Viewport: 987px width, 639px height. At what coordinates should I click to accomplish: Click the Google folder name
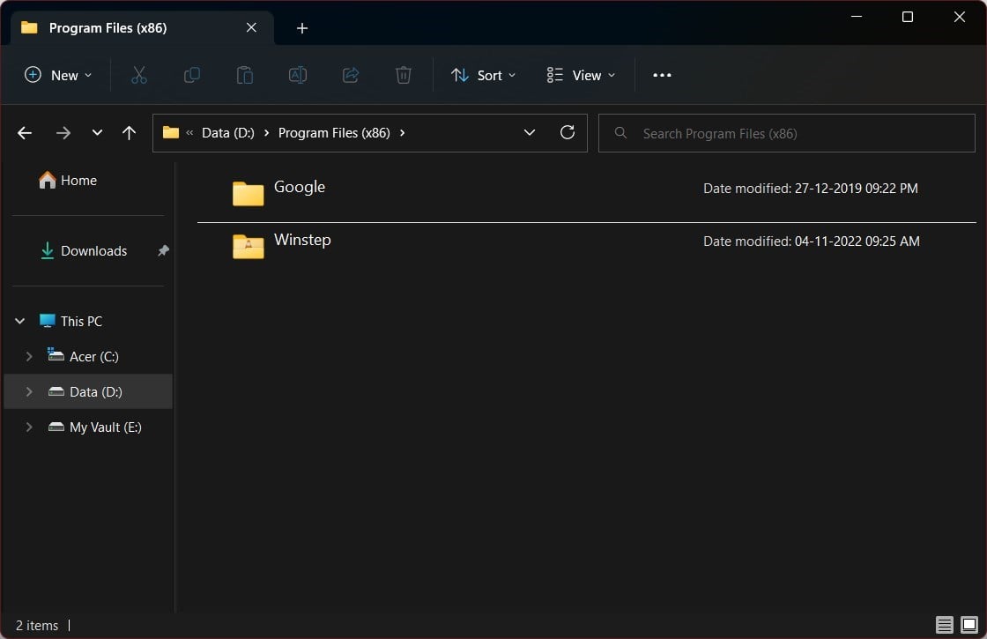pos(300,187)
